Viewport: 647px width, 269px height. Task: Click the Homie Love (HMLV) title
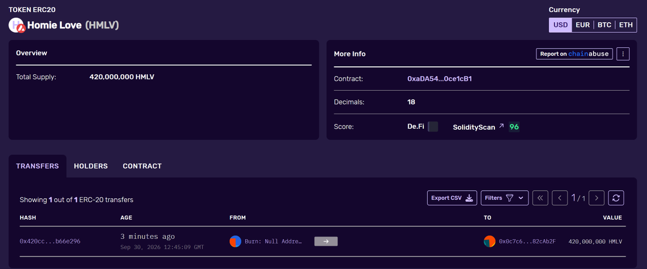pos(73,25)
